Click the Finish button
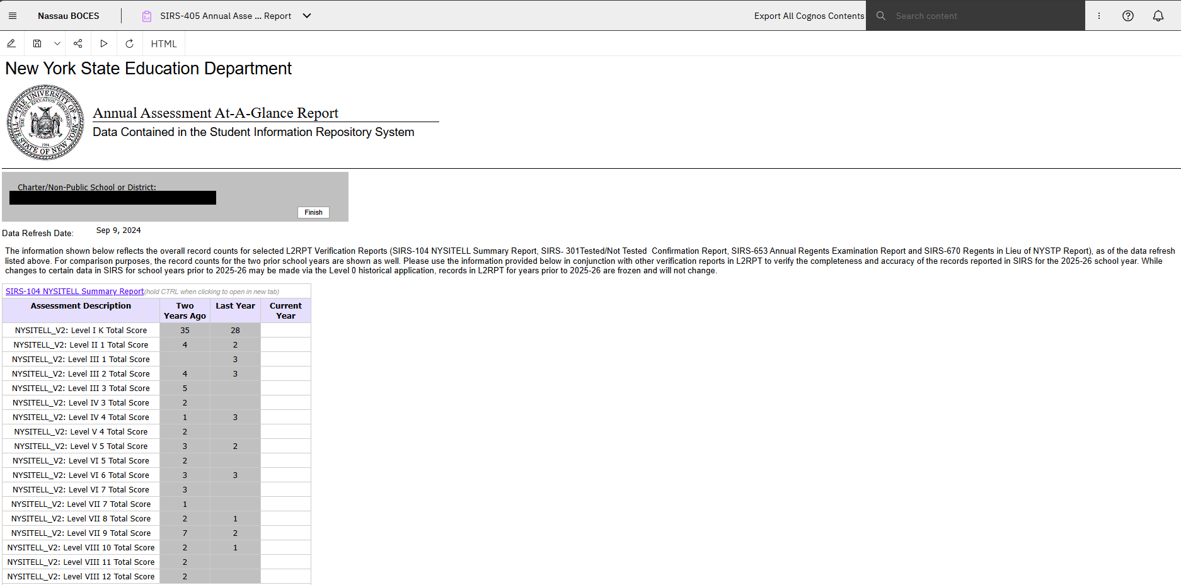Image resolution: width=1181 pixels, height=585 pixels. click(x=313, y=212)
